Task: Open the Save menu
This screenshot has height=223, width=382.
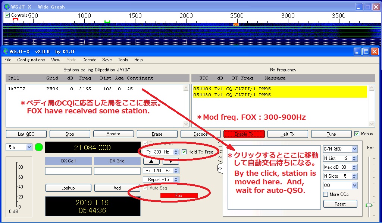Action: pyautogui.click(x=107, y=60)
